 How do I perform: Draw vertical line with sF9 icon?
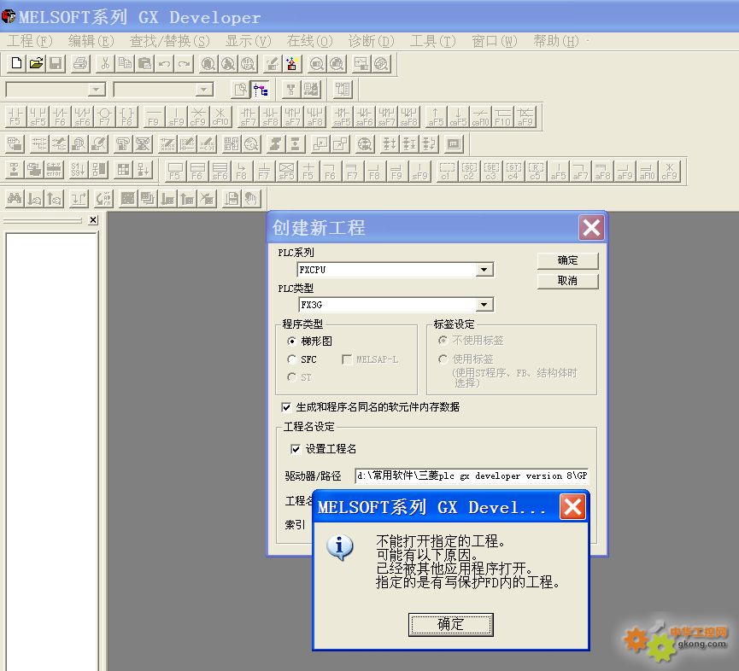[x=176, y=116]
